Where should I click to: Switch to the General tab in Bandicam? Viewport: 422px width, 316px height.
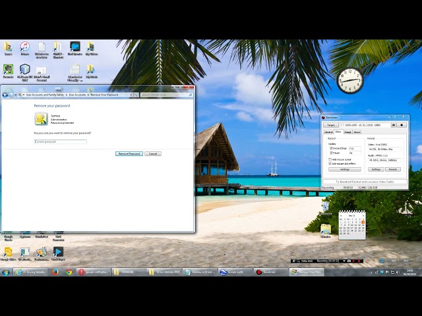328,132
